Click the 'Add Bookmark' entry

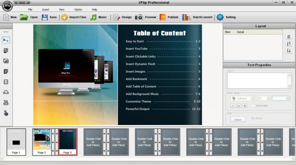[136, 79]
